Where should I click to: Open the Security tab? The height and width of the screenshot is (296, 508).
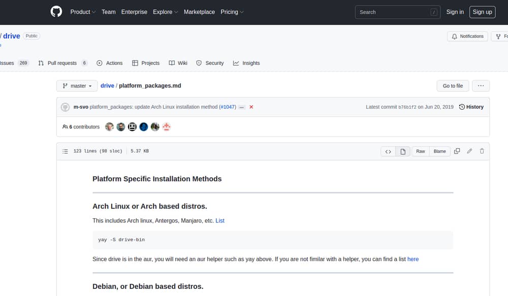pos(210,63)
